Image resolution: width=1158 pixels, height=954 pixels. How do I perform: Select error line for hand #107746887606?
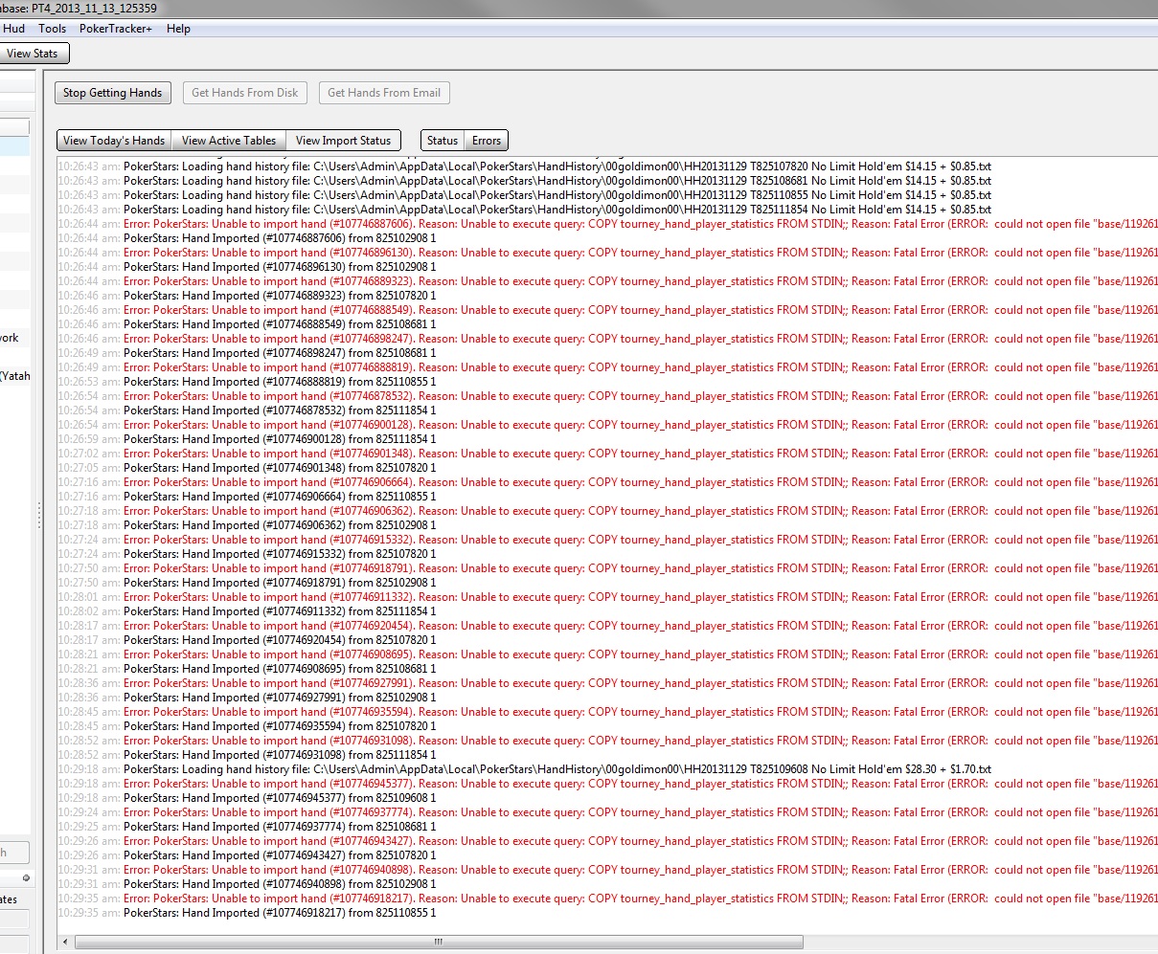point(607,224)
